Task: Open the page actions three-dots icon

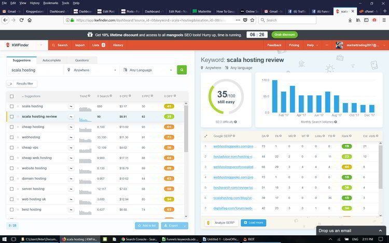Action: pyautogui.click(x=238, y=20)
